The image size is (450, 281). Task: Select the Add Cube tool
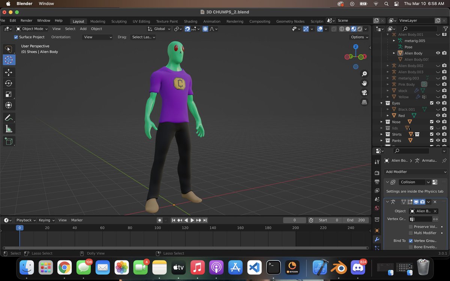click(x=9, y=141)
